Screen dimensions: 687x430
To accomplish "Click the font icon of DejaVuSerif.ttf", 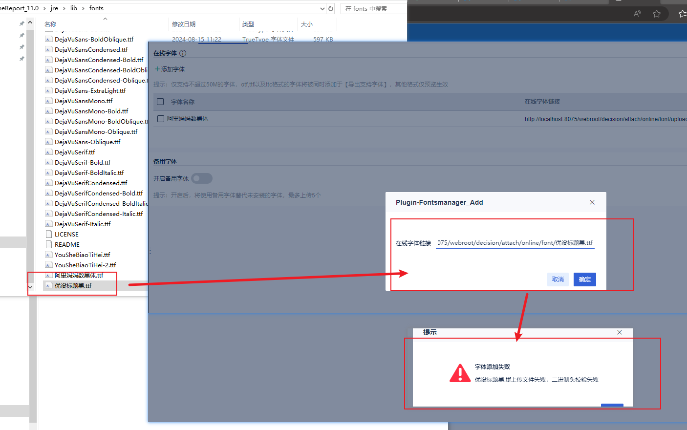I will (48, 152).
